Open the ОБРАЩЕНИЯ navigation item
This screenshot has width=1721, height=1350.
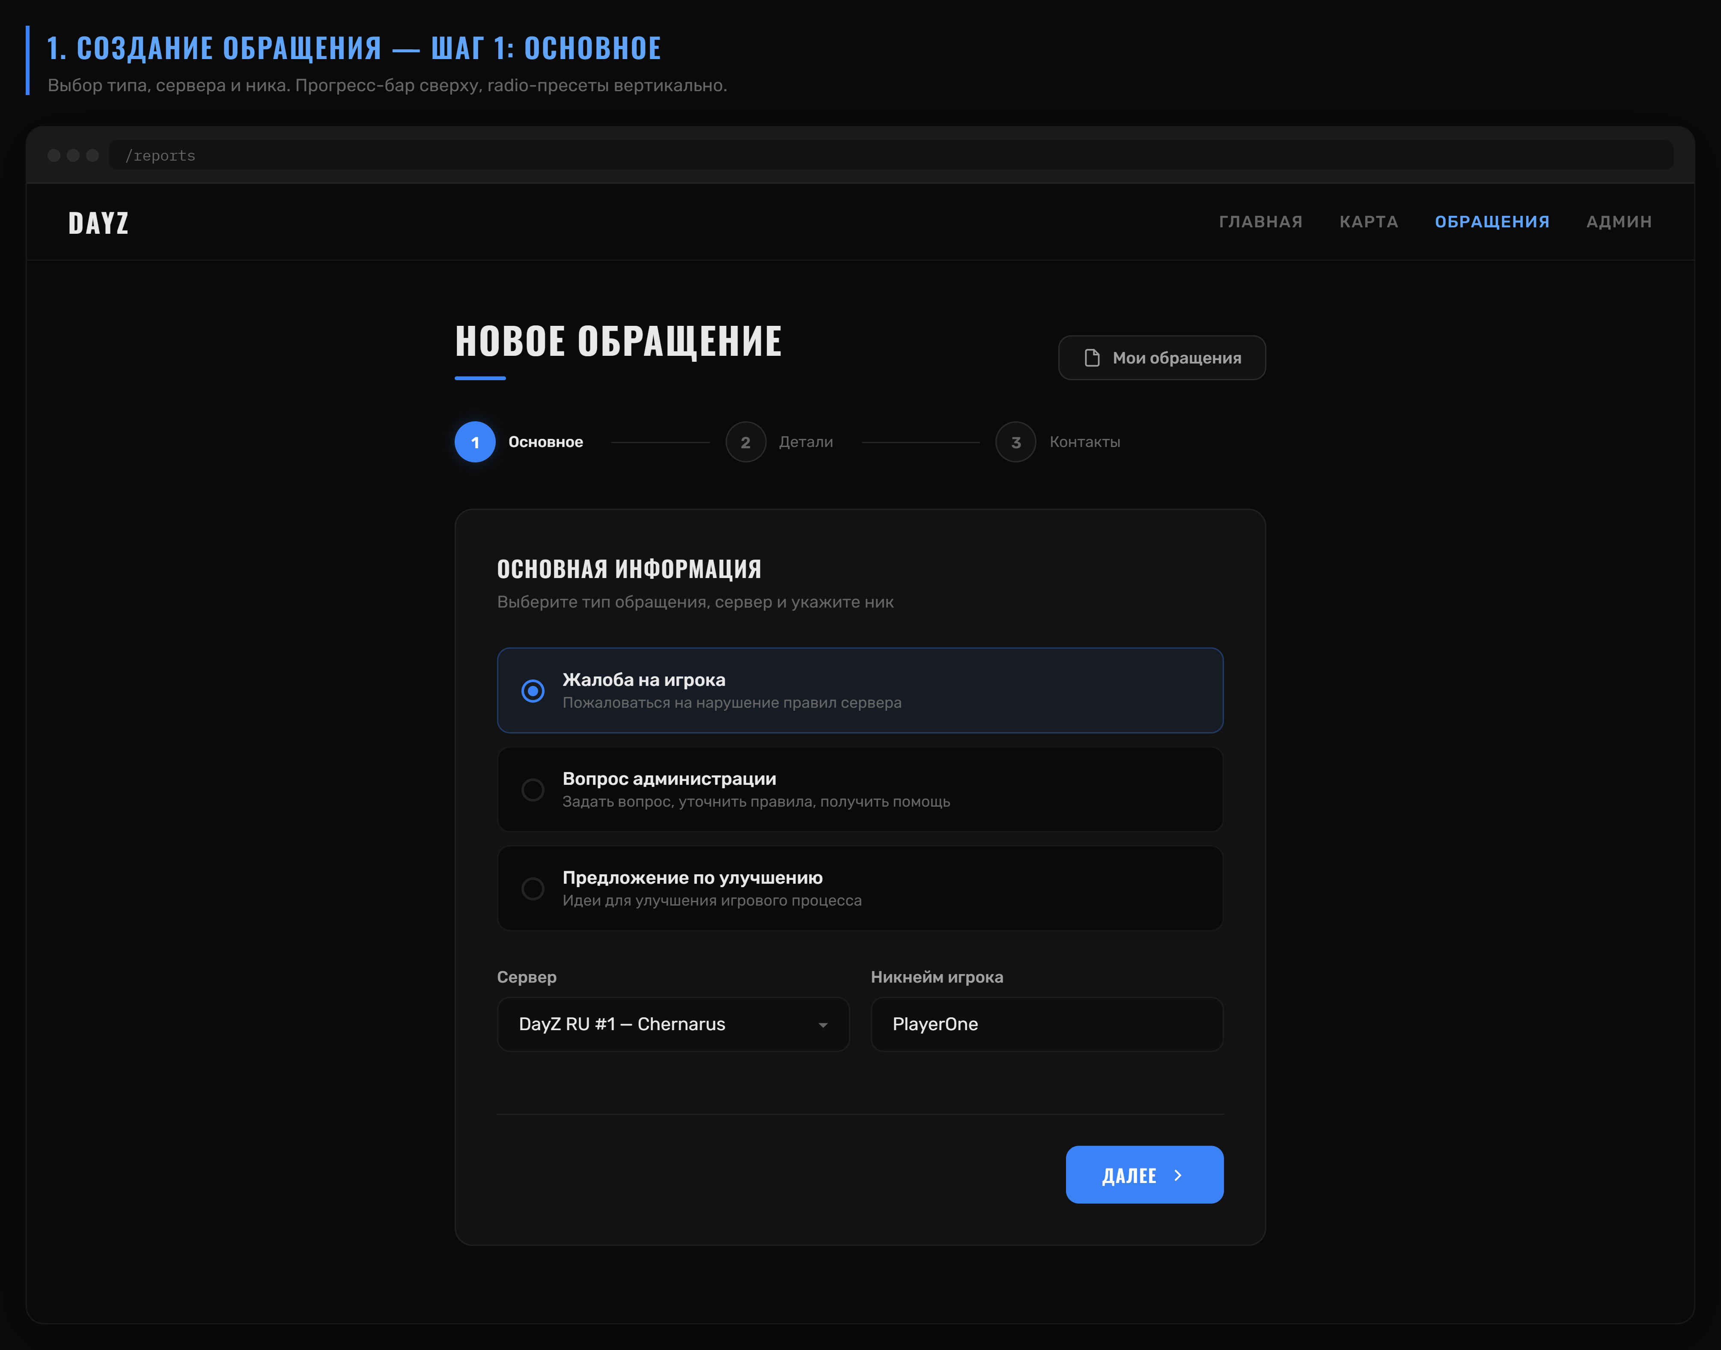coord(1492,222)
